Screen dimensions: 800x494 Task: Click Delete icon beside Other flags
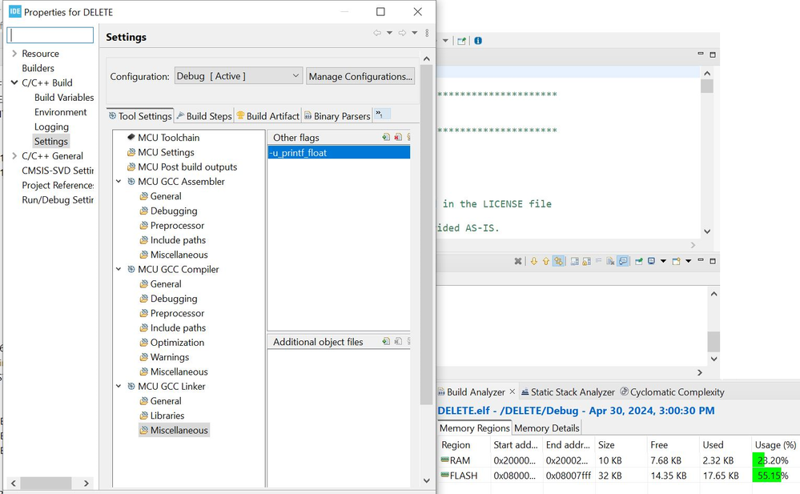pos(398,138)
